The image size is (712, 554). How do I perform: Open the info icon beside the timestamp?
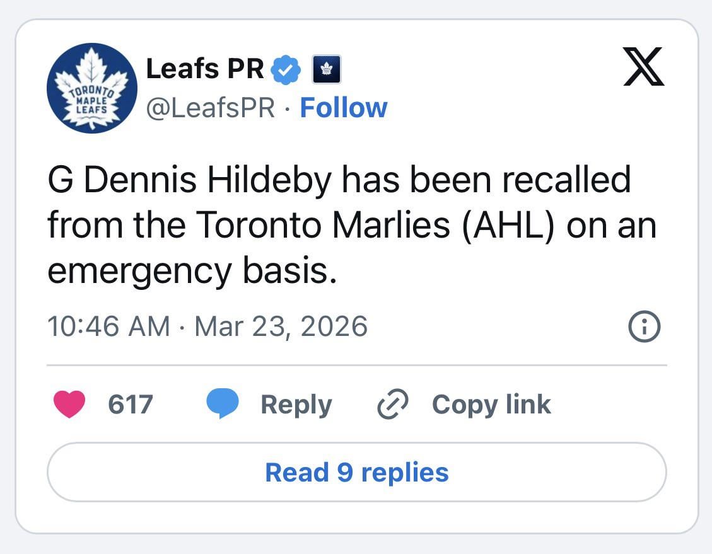643,326
